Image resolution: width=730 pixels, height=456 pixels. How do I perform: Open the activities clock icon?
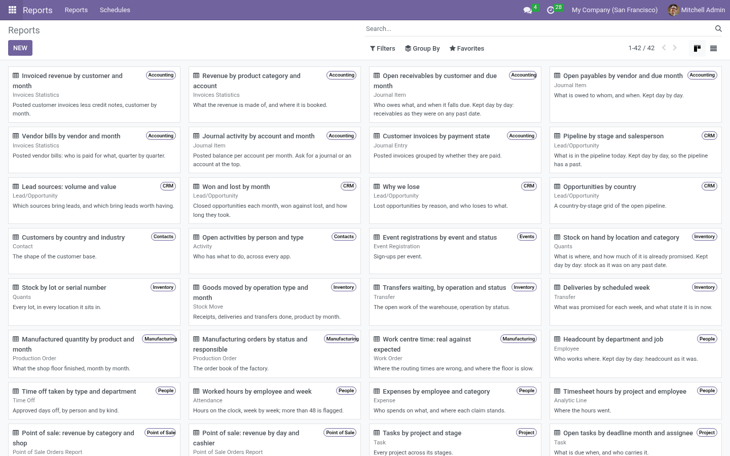551,10
